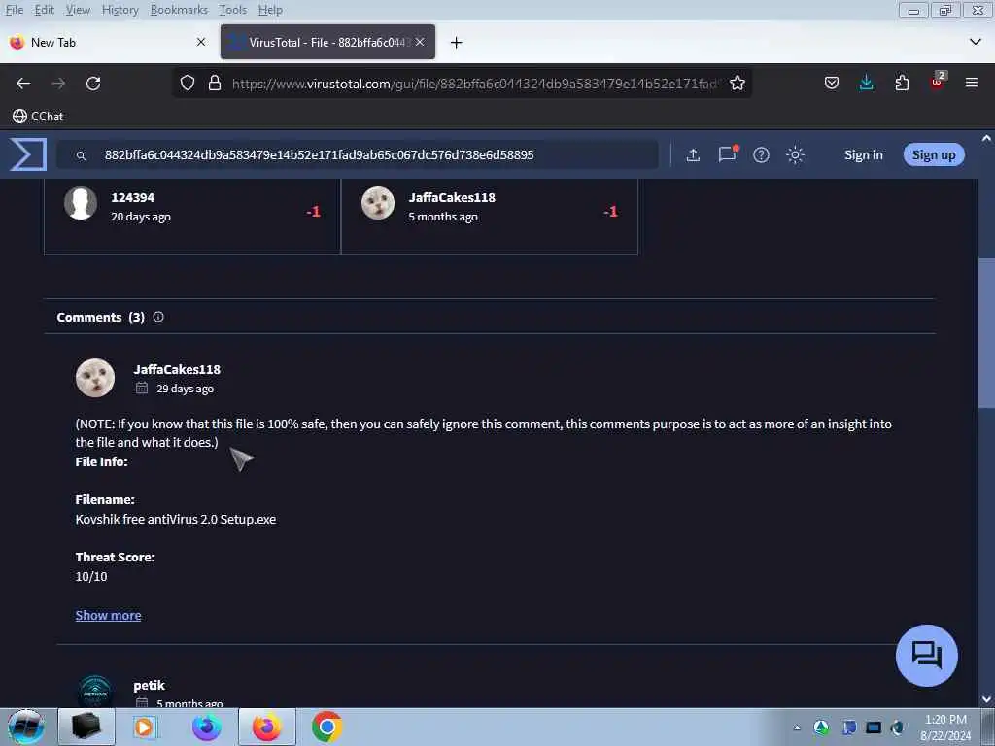Click the VirusTotal logo
The image size is (995, 746).
(28, 154)
